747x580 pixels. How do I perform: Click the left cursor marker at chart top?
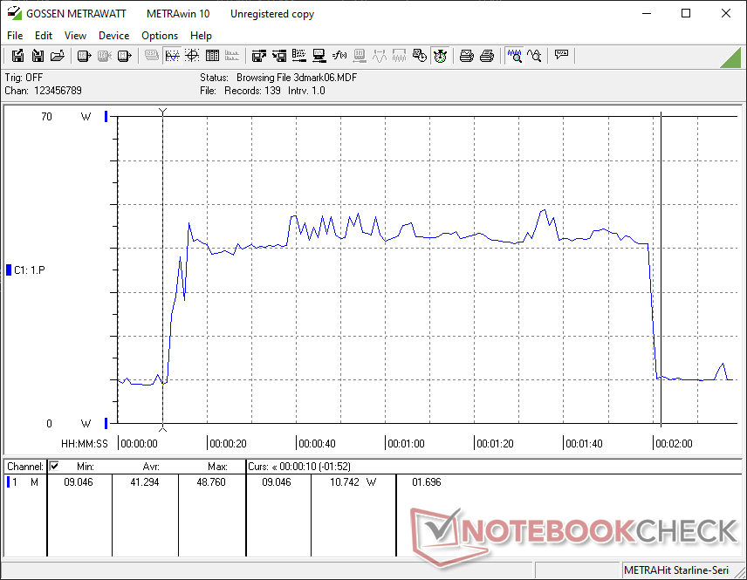point(163,112)
